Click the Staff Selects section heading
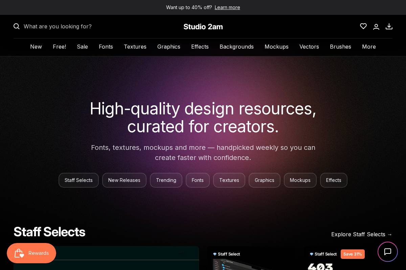 tap(49, 232)
